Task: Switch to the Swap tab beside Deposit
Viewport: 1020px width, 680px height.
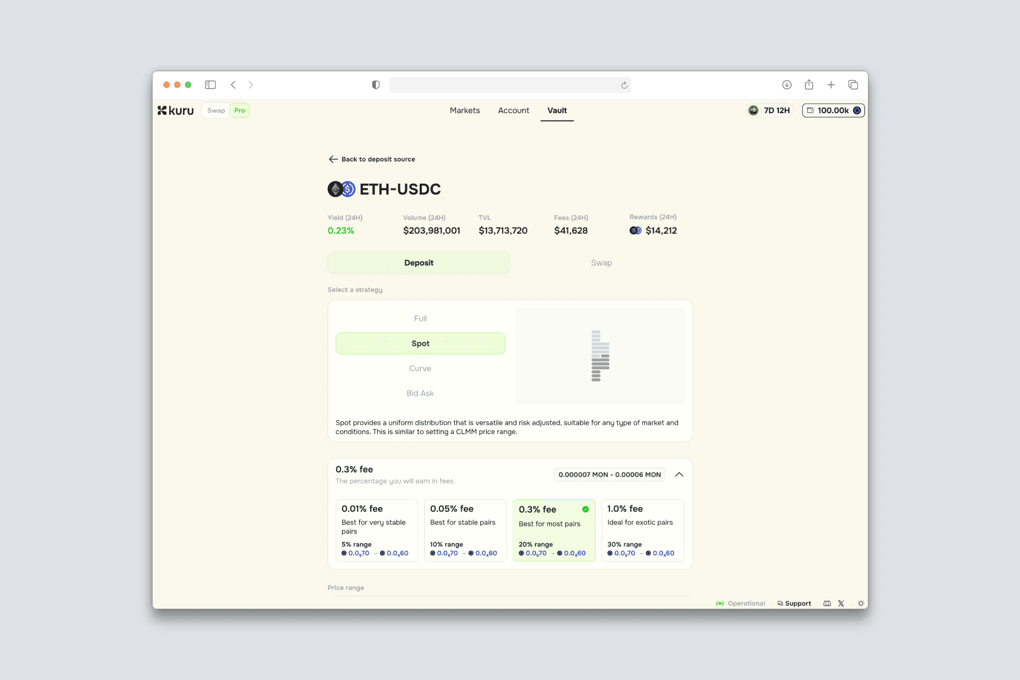Action: click(601, 263)
